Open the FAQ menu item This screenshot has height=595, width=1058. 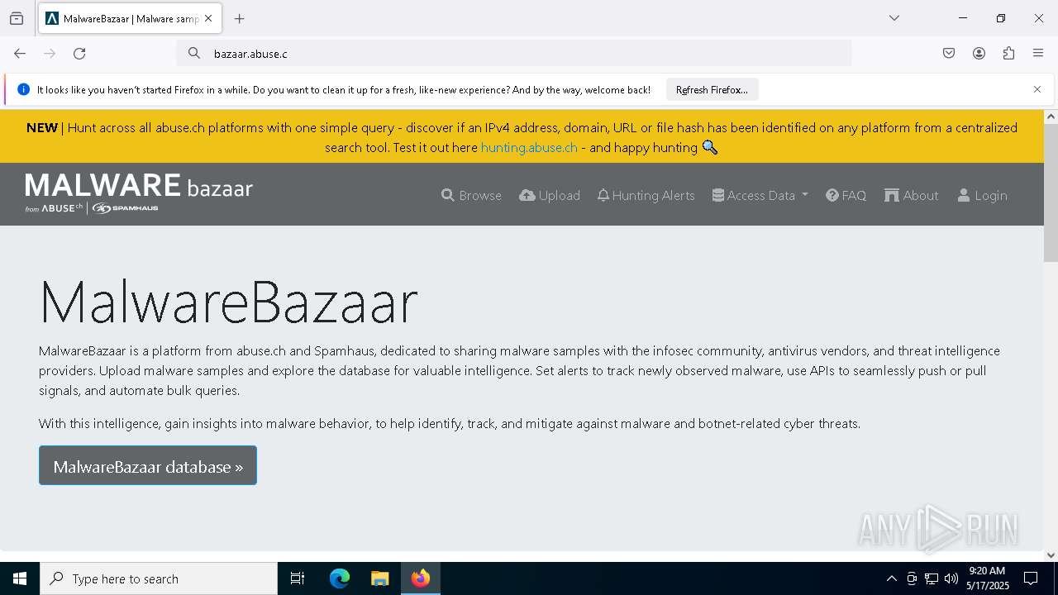(846, 195)
